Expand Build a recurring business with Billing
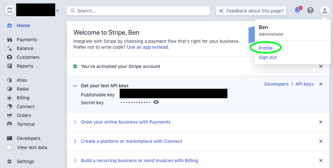Image resolution: width=333 pixels, height=168 pixels. (x=75, y=160)
